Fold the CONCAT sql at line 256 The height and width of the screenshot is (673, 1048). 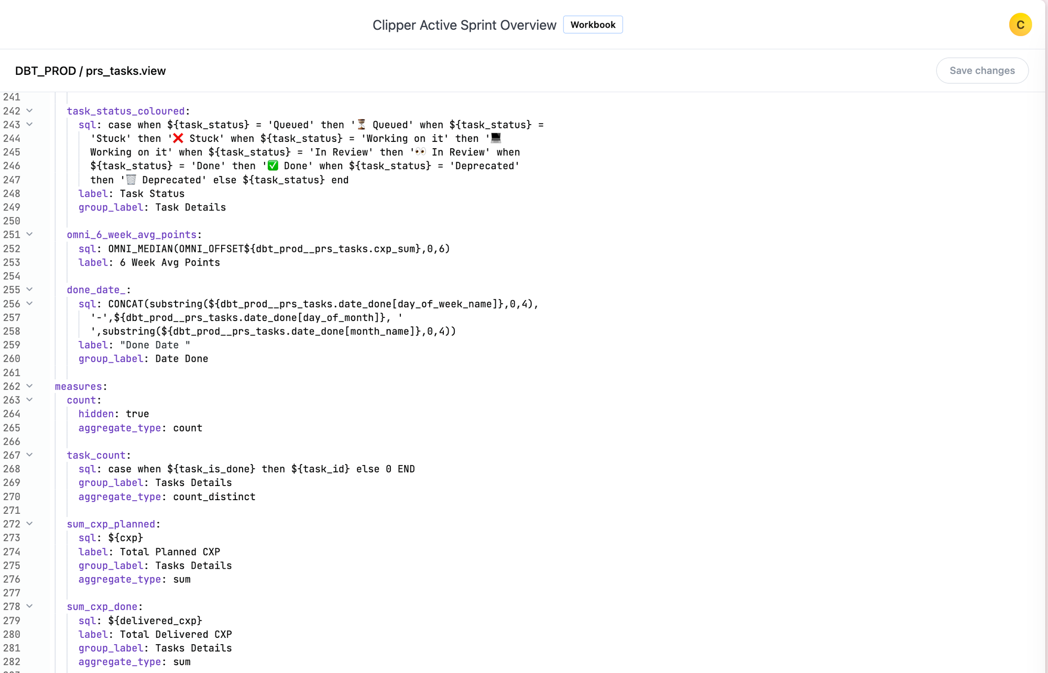30,304
